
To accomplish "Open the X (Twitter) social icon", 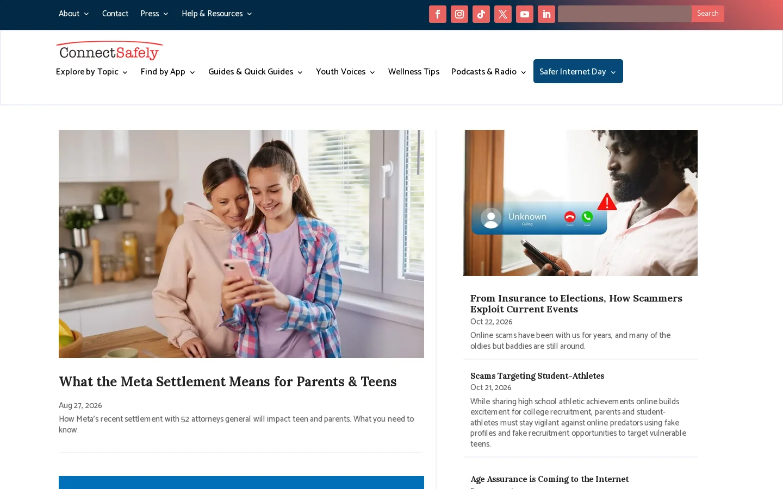I will click(x=502, y=14).
